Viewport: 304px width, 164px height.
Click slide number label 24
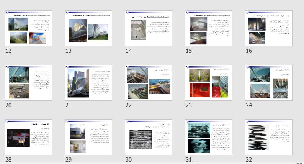click(249, 105)
